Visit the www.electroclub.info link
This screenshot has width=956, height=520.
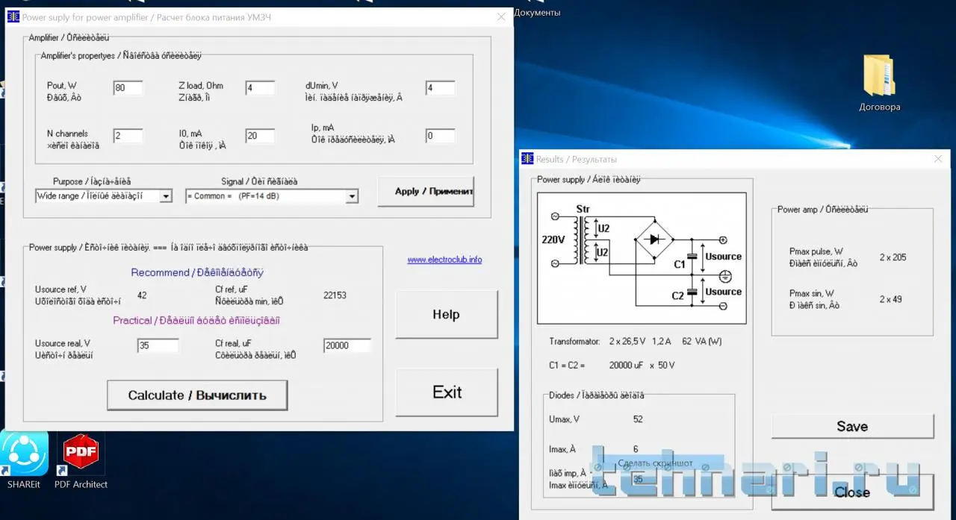(444, 260)
